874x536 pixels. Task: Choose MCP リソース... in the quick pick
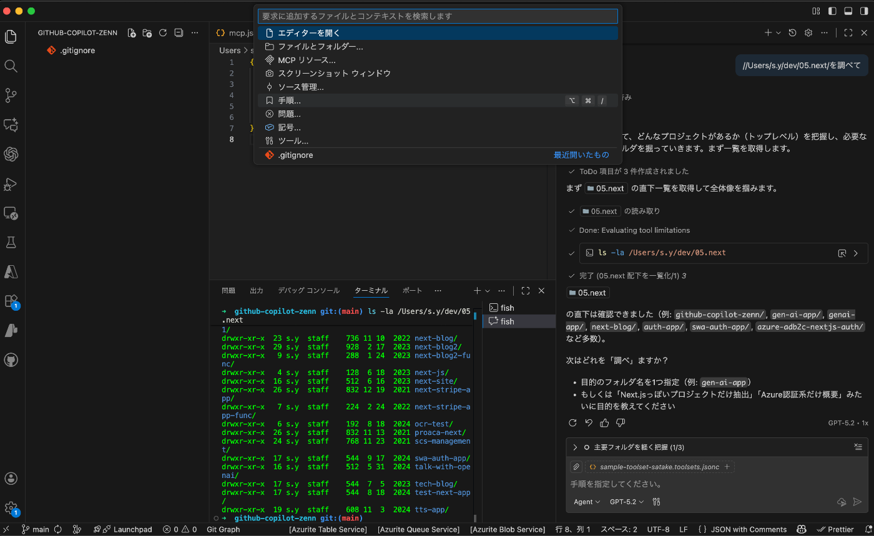pyautogui.click(x=438, y=60)
